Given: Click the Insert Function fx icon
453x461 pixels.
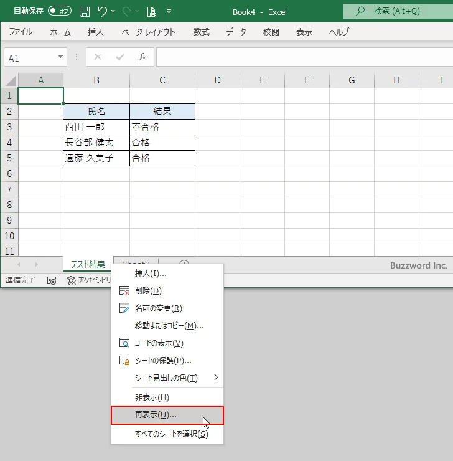Looking at the screenshot, I should click(142, 57).
